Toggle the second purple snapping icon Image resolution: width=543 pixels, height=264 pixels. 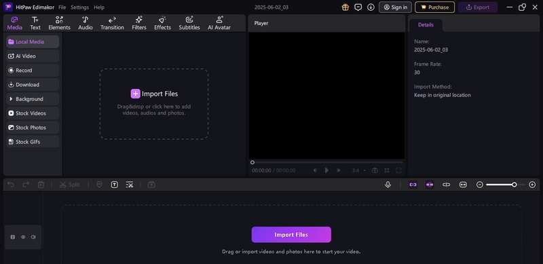coord(430,185)
